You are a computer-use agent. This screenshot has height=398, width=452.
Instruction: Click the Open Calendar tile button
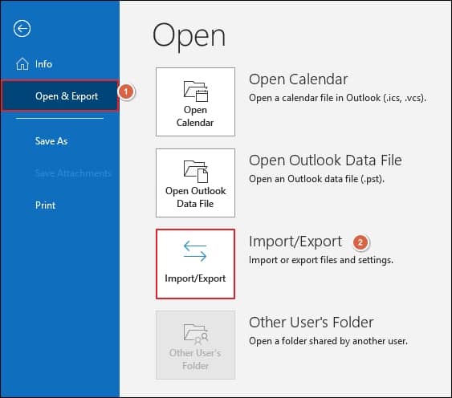(x=195, y=102)
